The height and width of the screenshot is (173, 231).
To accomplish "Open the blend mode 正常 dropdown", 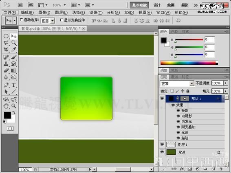I will point(177,83).
